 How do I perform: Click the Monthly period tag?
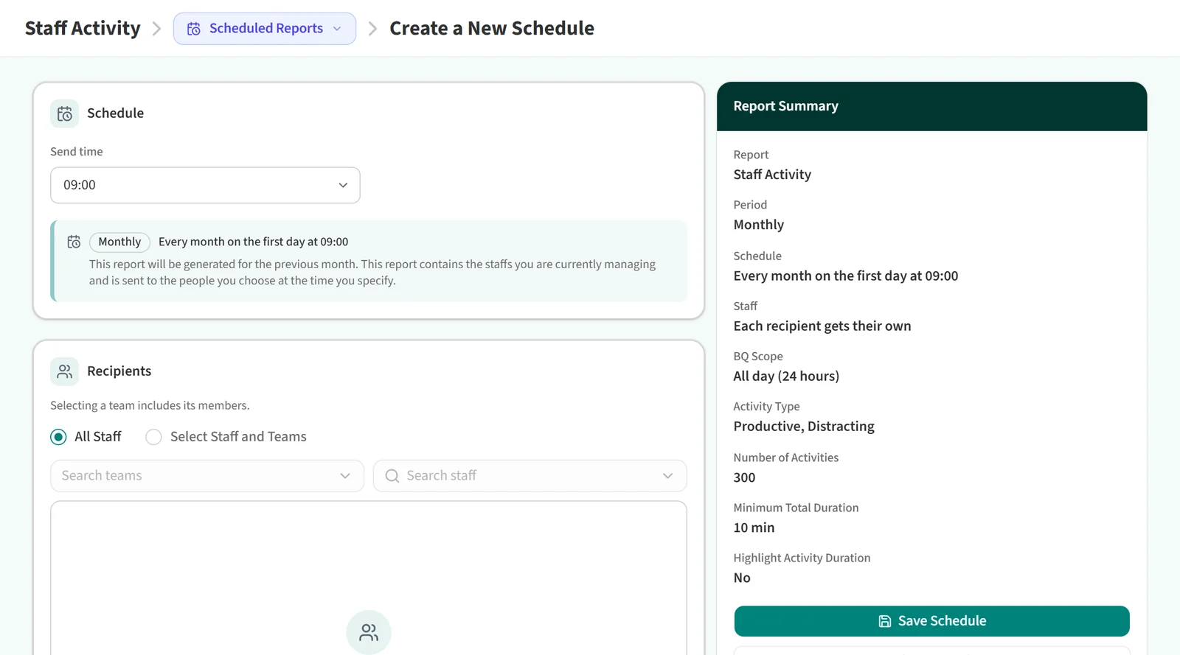pos(119,242)
